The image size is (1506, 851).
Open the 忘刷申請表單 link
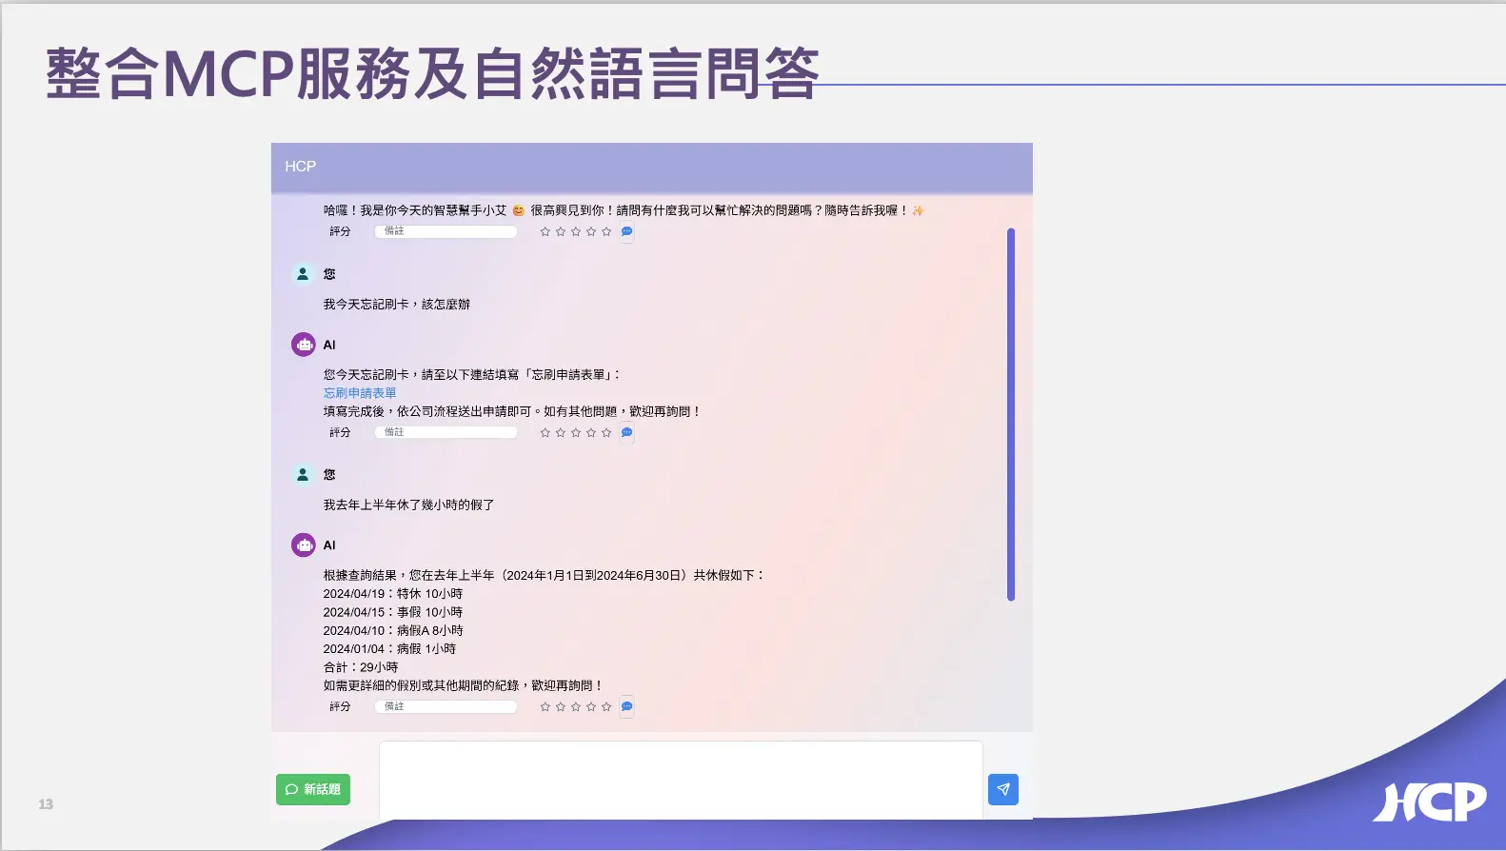pyautogui.click(x=360, y=393)
